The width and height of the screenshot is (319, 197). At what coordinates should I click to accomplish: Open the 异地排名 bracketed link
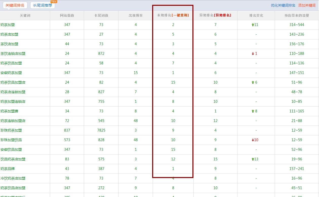click(222, 15)
